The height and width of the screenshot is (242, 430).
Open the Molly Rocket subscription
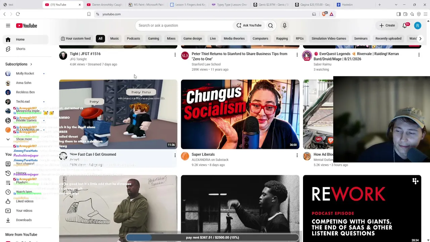(25, 74)
